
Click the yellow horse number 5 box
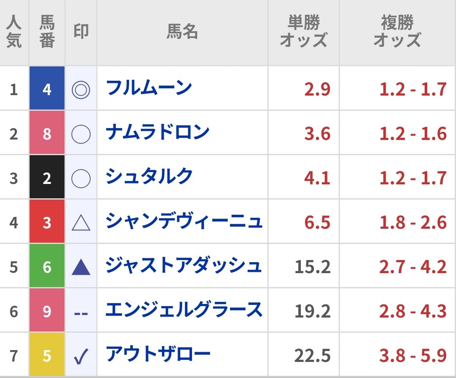pos(47,354)
